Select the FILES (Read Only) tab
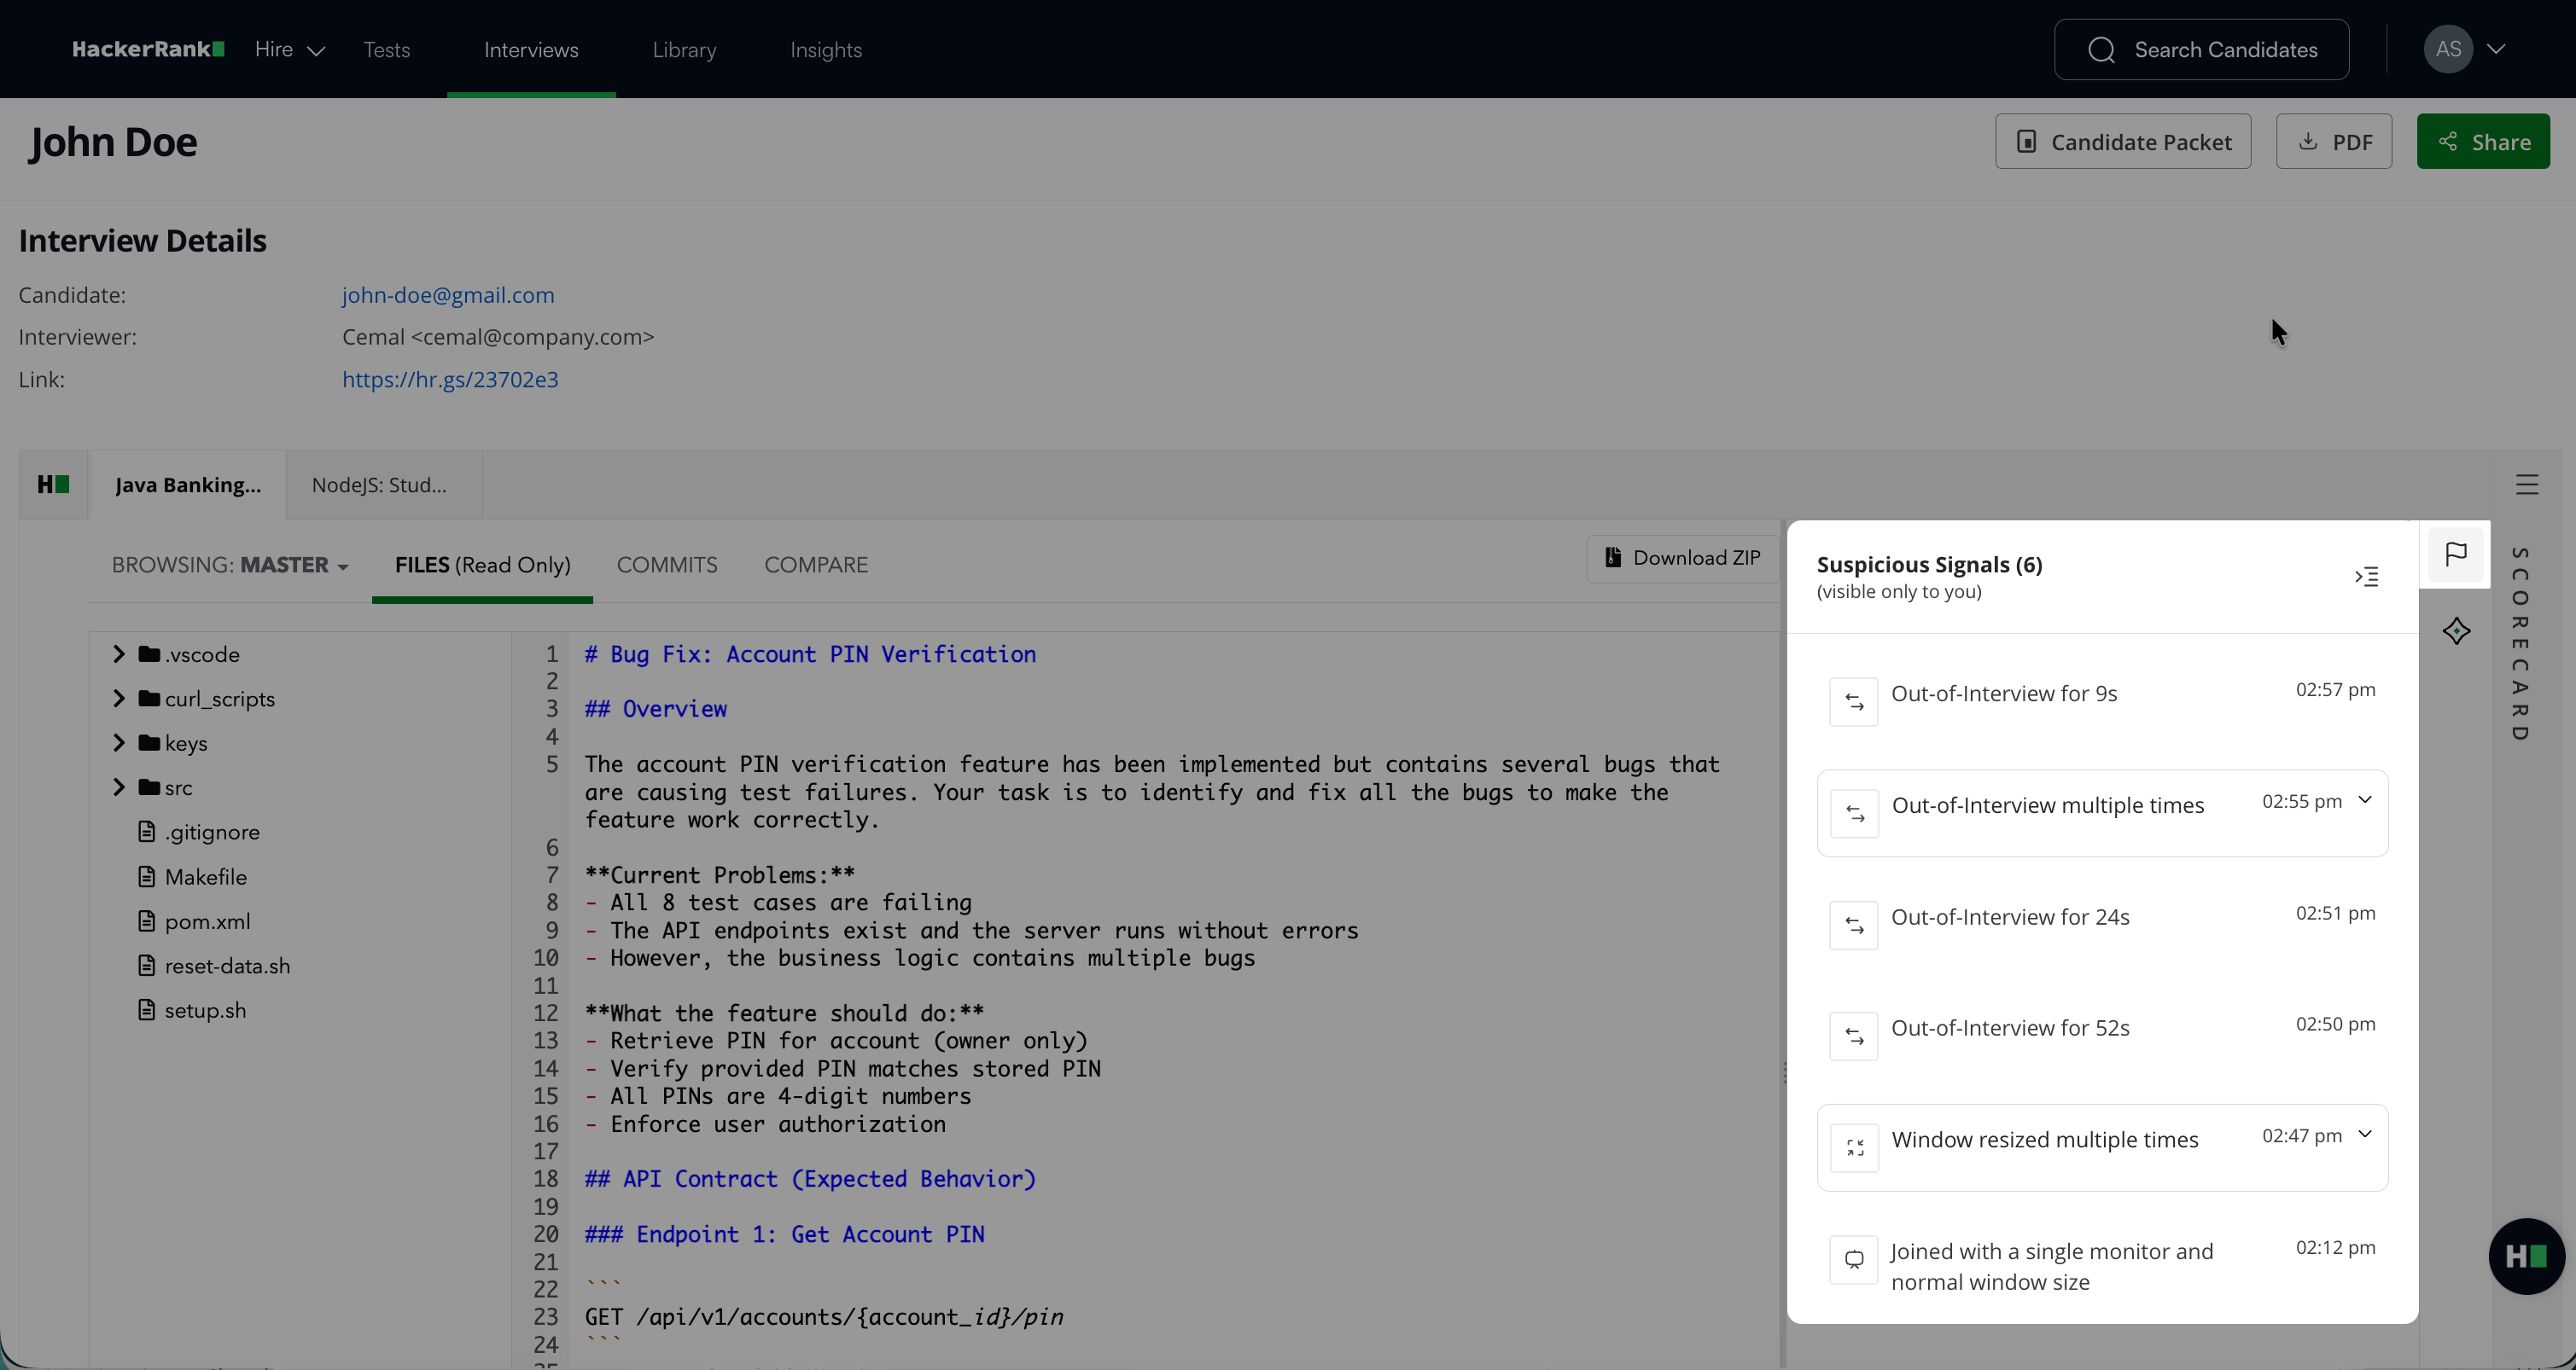The height and width of the screenshot is (1370, 2576). (482, 565)
